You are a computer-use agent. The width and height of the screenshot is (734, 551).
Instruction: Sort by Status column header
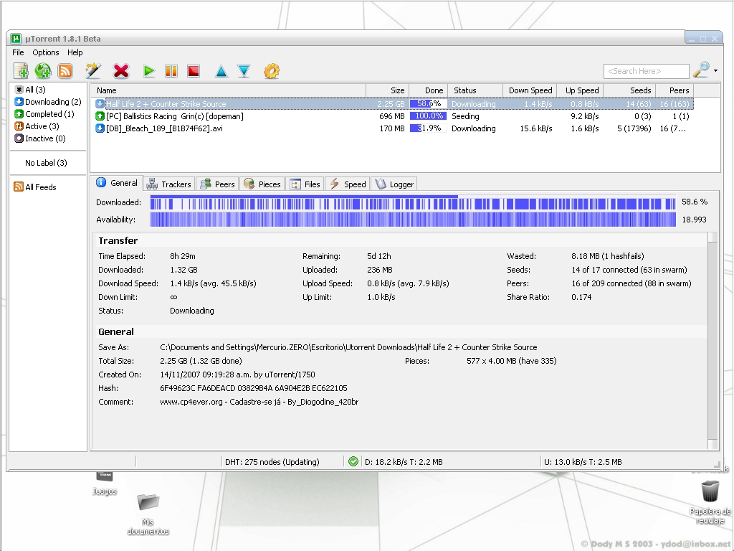[x=475, y=90]
